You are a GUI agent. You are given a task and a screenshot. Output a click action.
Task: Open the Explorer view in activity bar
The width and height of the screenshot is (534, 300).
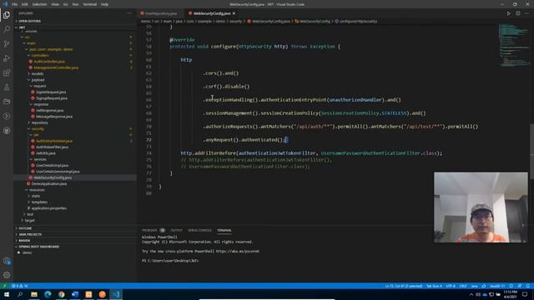(7, 15)
